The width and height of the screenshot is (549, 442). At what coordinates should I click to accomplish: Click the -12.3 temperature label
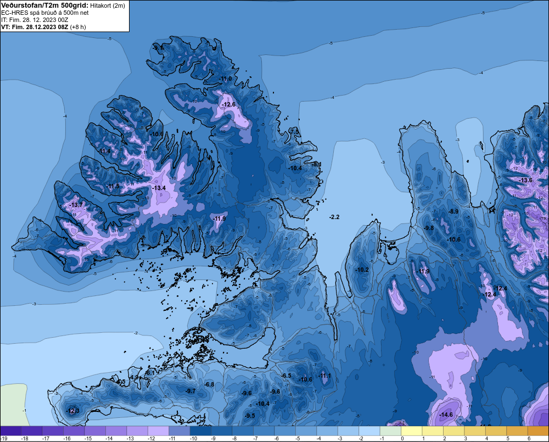tap(72, 411)
